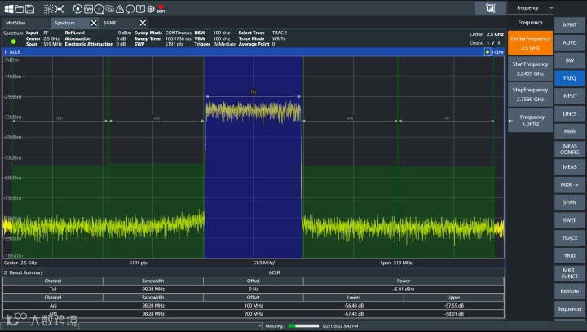
Task: Switch to the SGNR tab
Action: coord(111,23)
